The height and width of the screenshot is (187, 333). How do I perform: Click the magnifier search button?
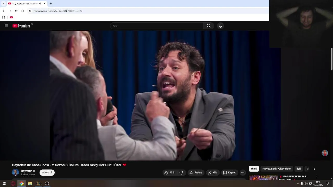(x=209, y=26)
